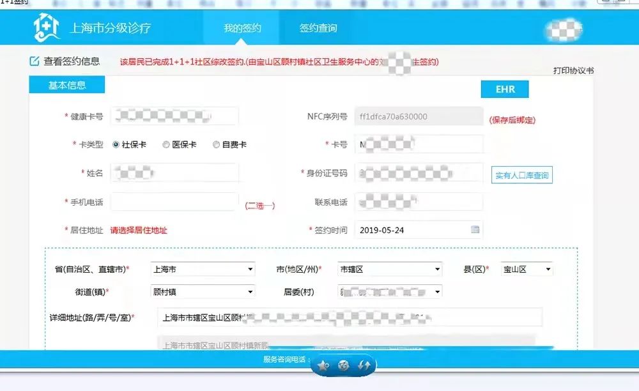
Task: Click the (二选一) red hint text
Action: [259, 205]
